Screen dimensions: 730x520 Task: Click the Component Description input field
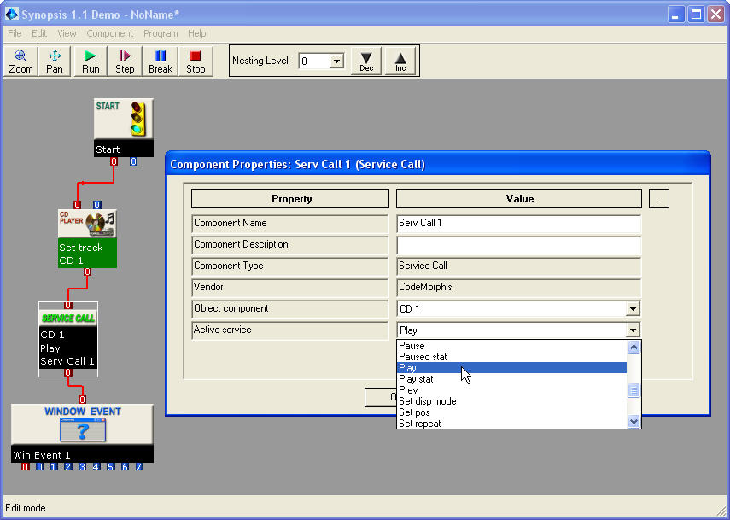click(x=518, y=245)
